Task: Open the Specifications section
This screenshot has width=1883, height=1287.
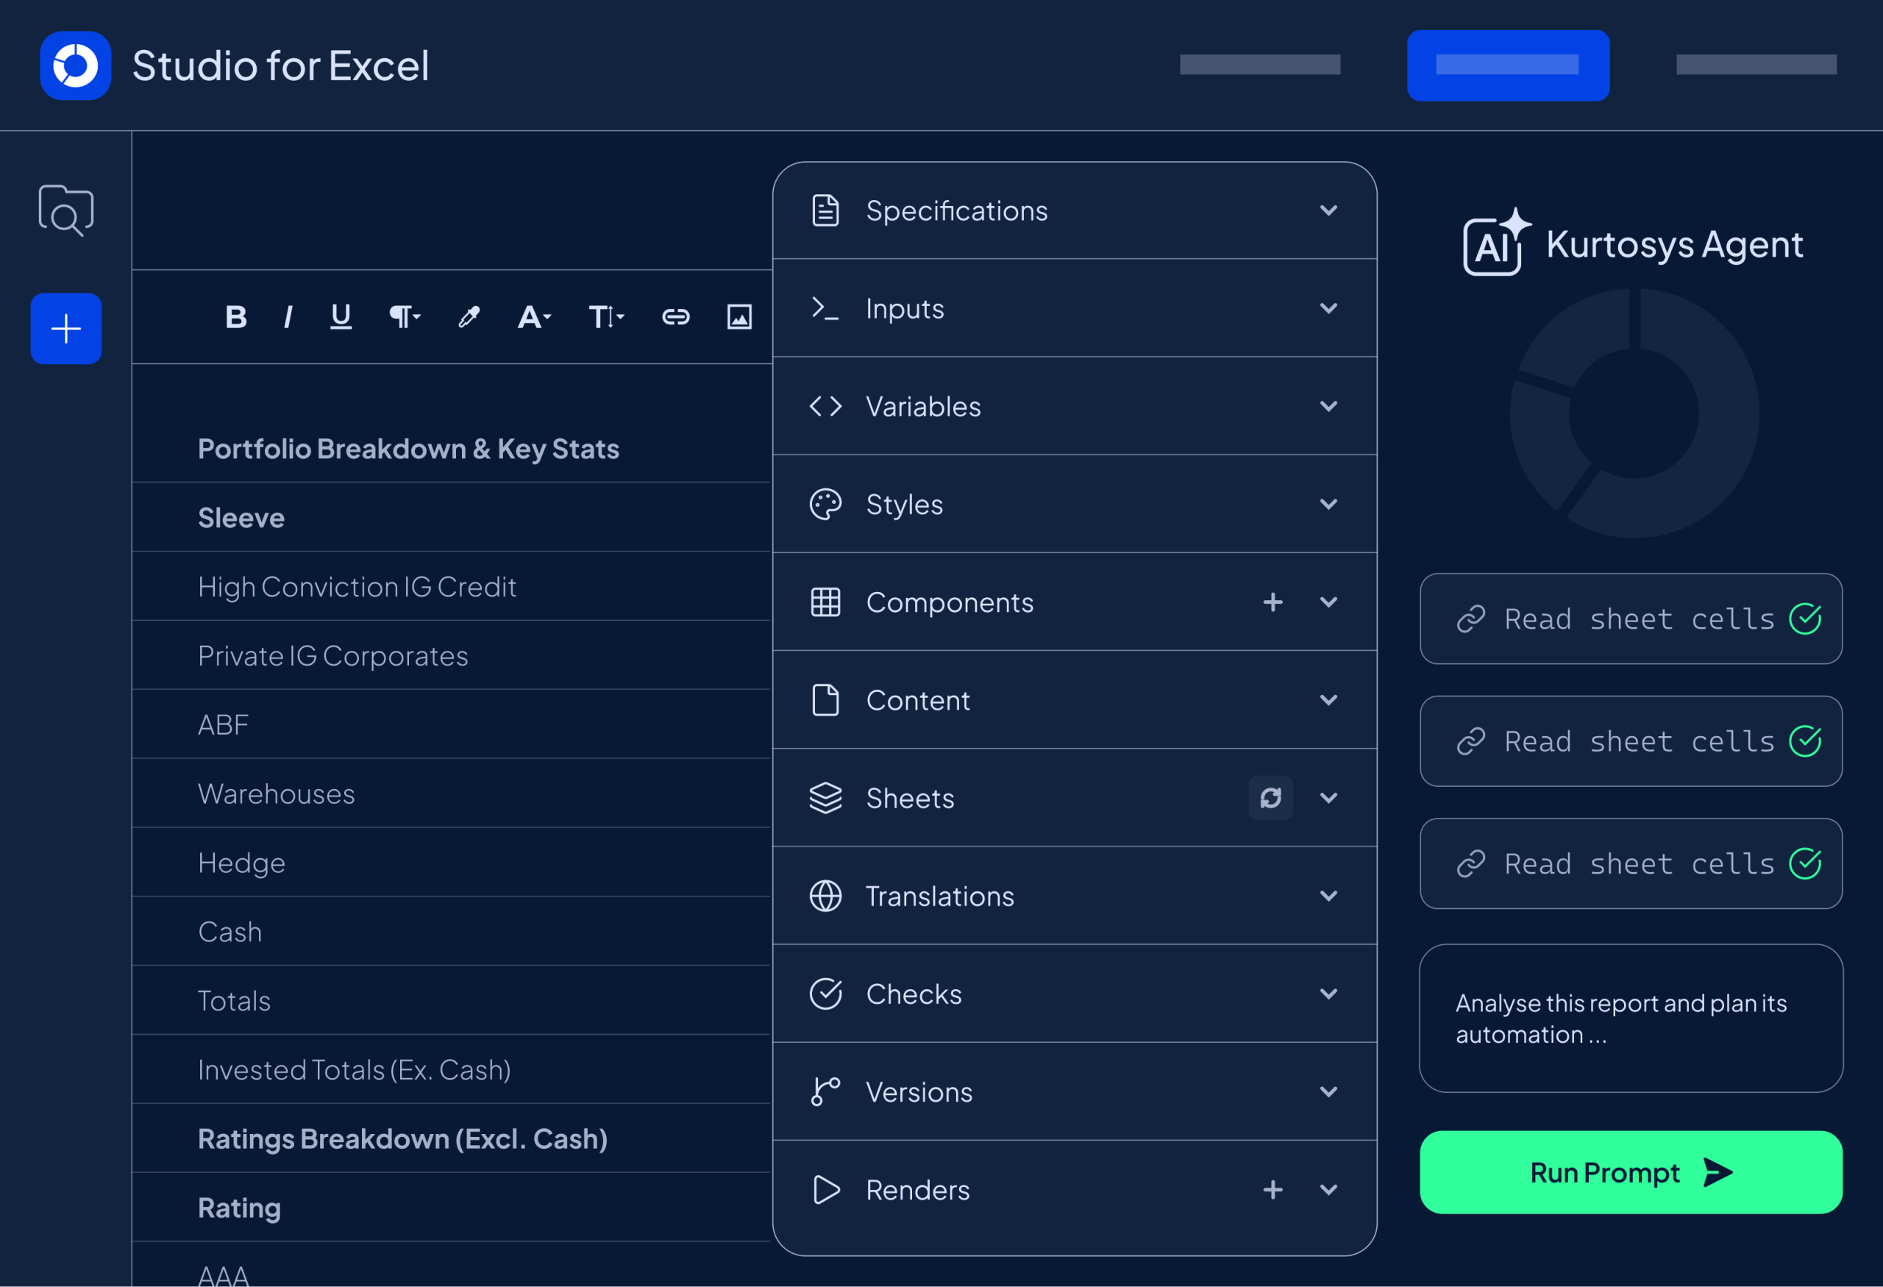Action: (1075, 210)
